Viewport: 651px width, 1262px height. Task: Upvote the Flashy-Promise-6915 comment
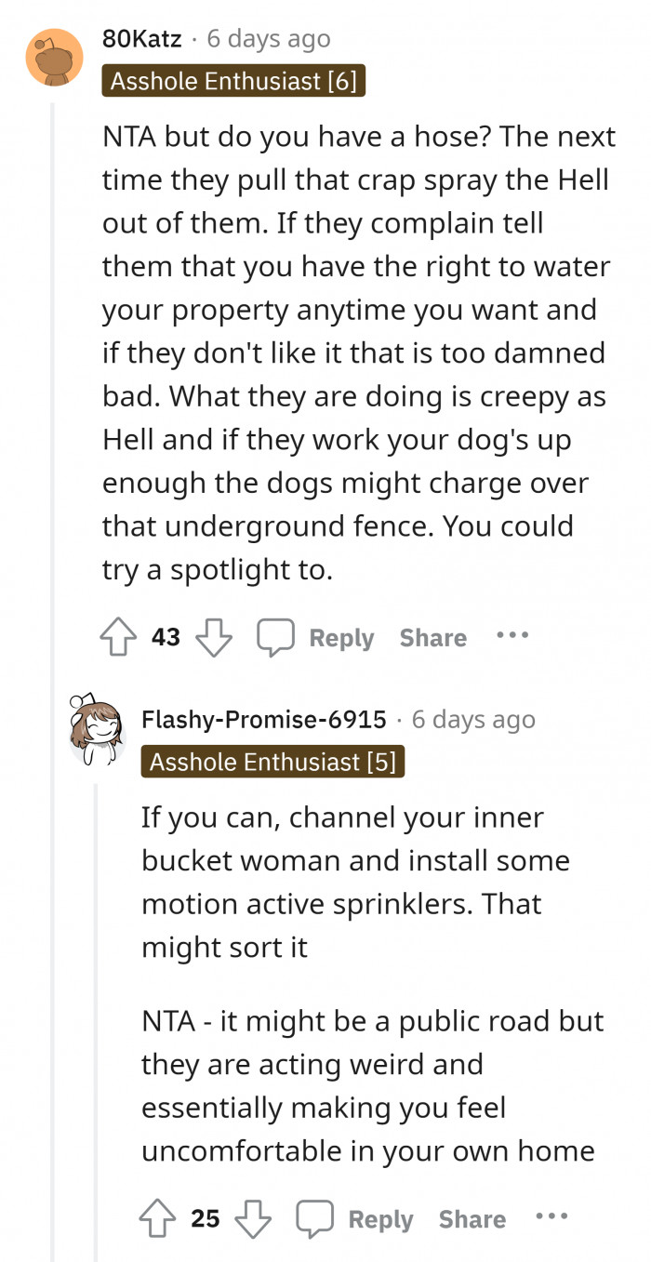click(x=157, y=1218)
